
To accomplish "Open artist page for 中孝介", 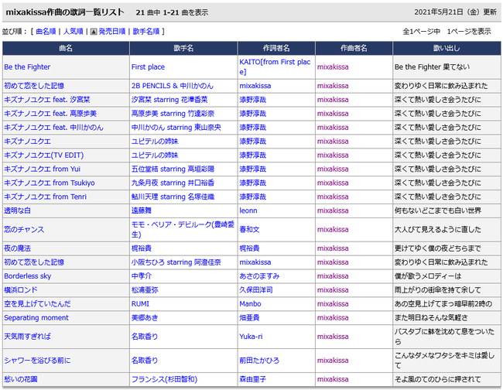I will pos(141,276).
